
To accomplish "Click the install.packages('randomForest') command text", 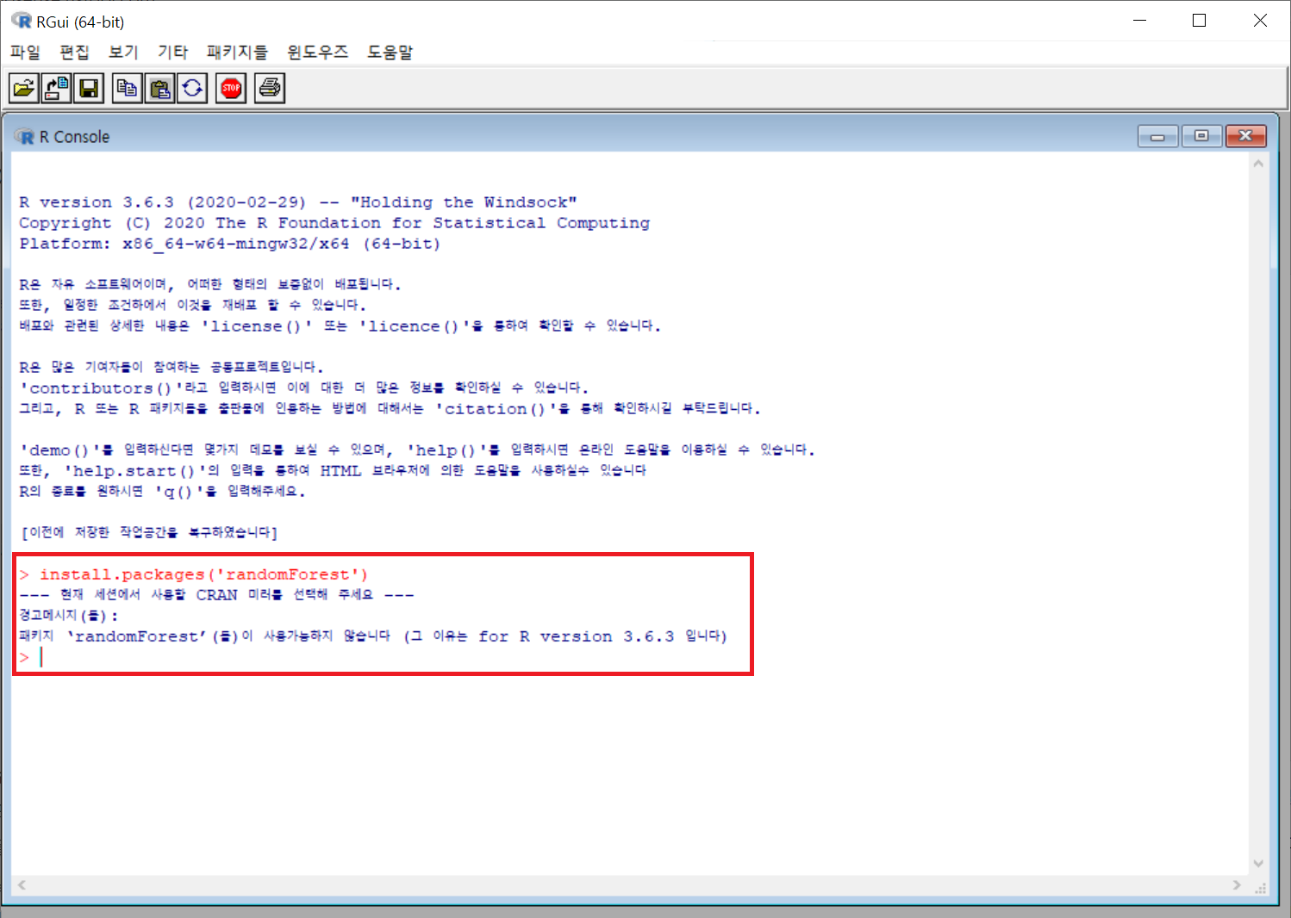I will (x=203, y=574).
